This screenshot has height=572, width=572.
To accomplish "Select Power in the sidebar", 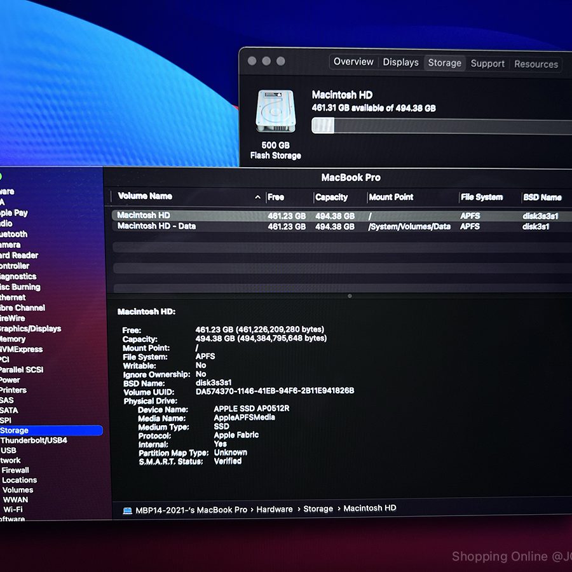I will tap(10, 380).
